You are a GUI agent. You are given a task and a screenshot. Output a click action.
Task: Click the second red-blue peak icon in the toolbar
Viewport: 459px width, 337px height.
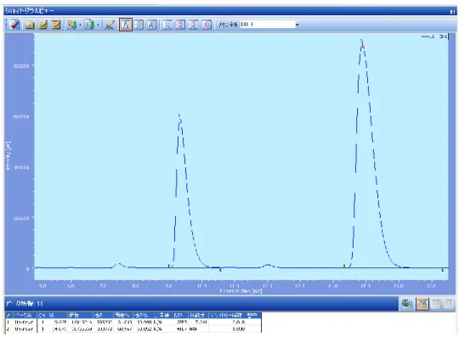[x=180, y=25]
